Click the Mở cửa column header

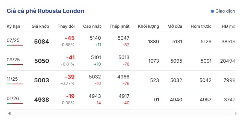(175, 26)
